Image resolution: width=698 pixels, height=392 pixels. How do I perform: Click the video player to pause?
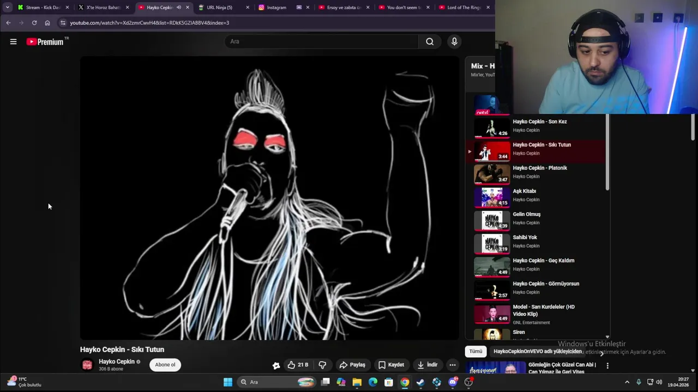click(269, 198)
